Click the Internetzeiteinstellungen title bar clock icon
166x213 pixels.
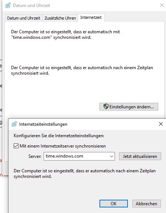click(14, 124)
